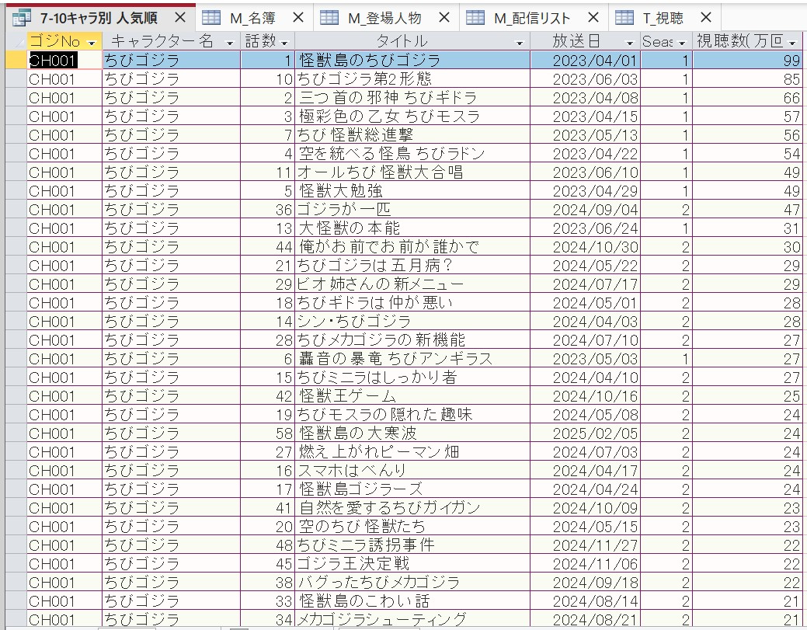Click the row selector for 怪獣島のちびゴジラ

(x=16, y=61)
